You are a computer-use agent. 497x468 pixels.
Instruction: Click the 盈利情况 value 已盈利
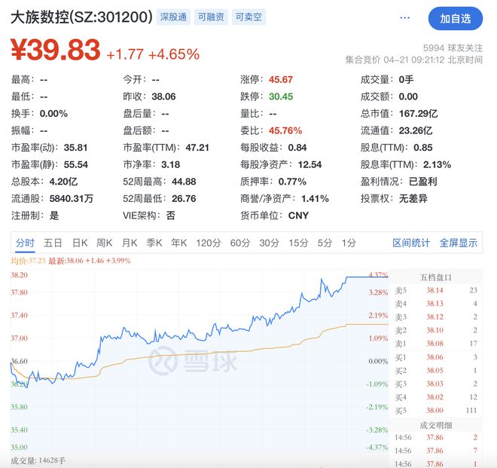coord(423,182)
